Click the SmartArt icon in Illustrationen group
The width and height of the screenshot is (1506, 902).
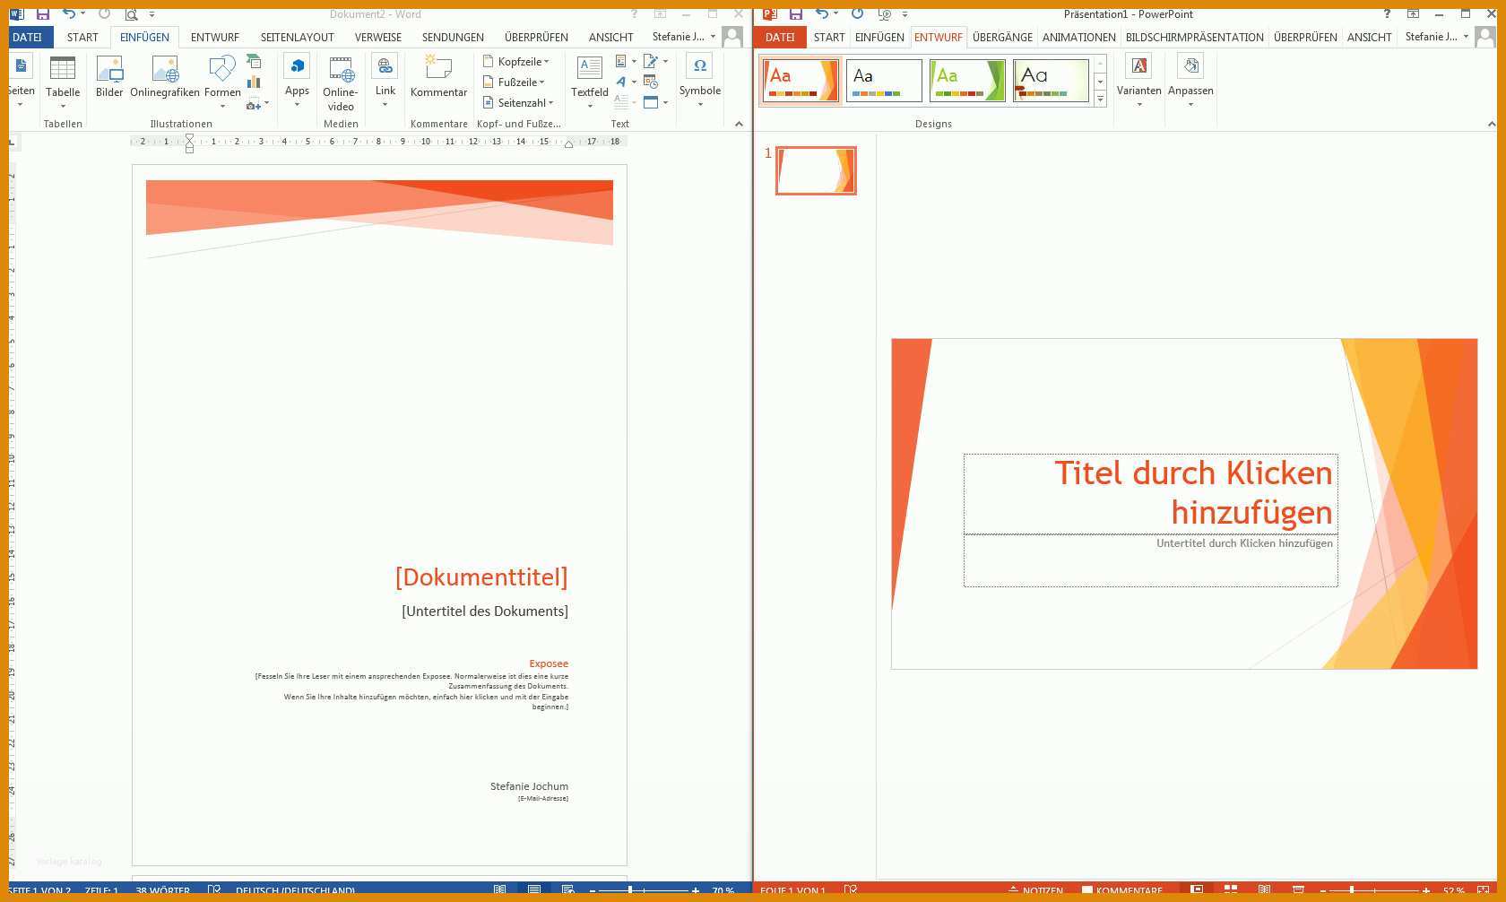pos(254,62)
